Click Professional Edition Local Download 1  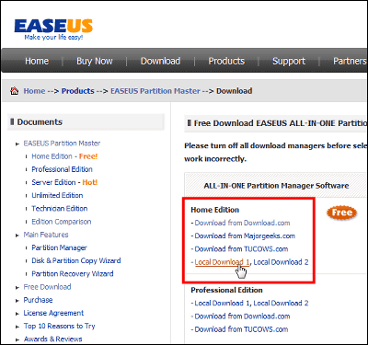coord(222,304)
